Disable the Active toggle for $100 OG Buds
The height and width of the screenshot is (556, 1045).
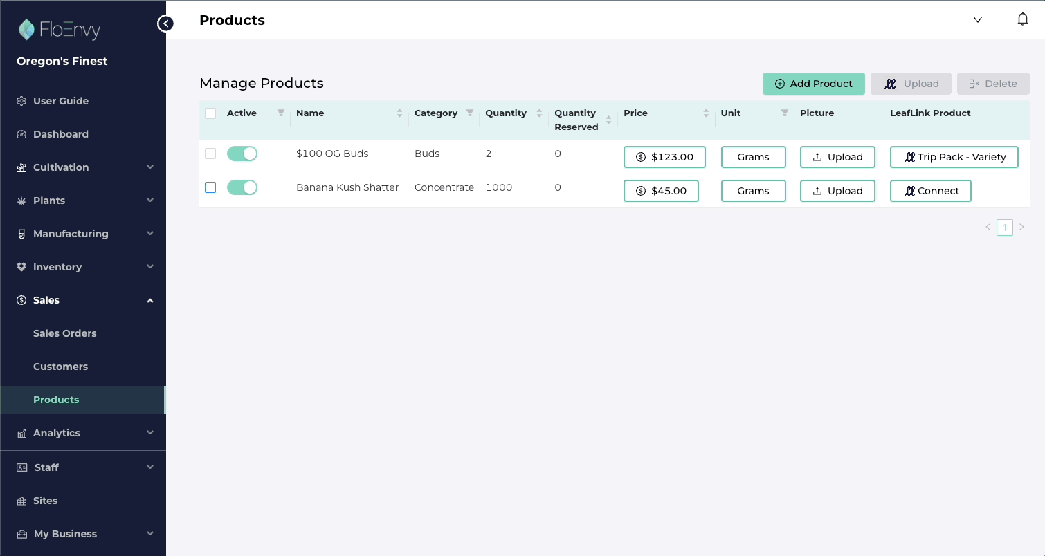coord(242,154)
